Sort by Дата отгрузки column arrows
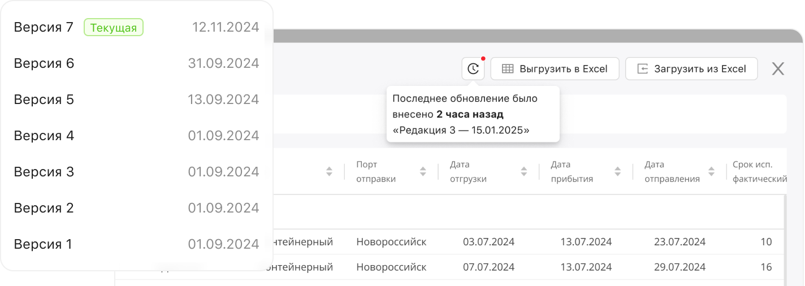805x286 pixels. pos(524,171)
